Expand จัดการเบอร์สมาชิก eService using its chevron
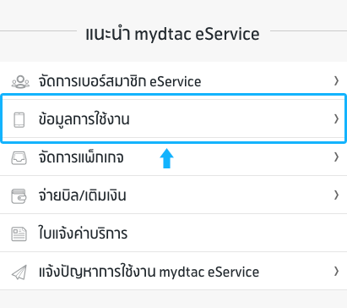This screenshot has width=347, height=308. [x=336, y=81]
